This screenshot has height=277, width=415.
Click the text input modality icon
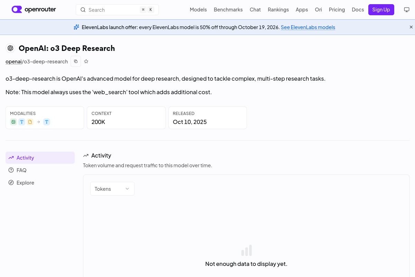(22, 122)
